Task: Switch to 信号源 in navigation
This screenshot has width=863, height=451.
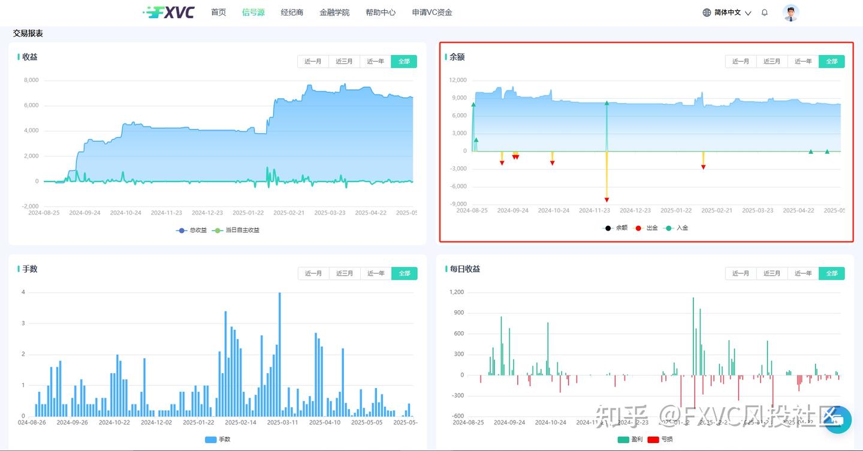Action: pyautogui.click(x=253, y=12)
